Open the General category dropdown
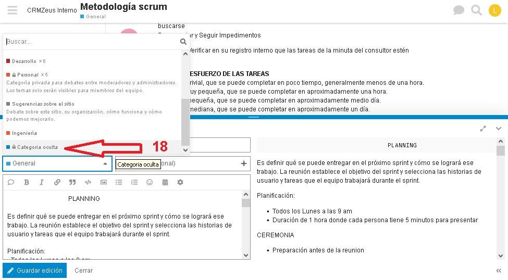The height and width of the screenshot is (280, 508). tap(57, 163)
